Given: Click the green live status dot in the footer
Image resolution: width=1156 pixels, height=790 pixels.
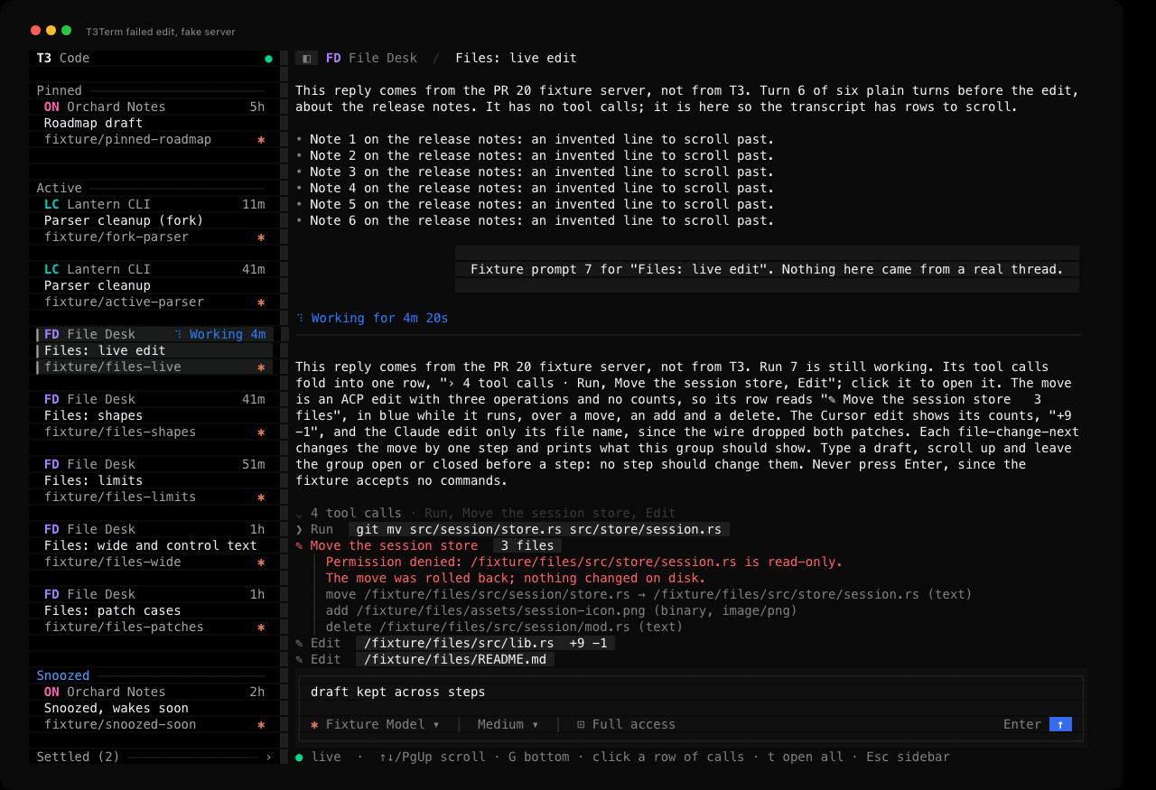Looking at the screenshot, I should [299, 757].
